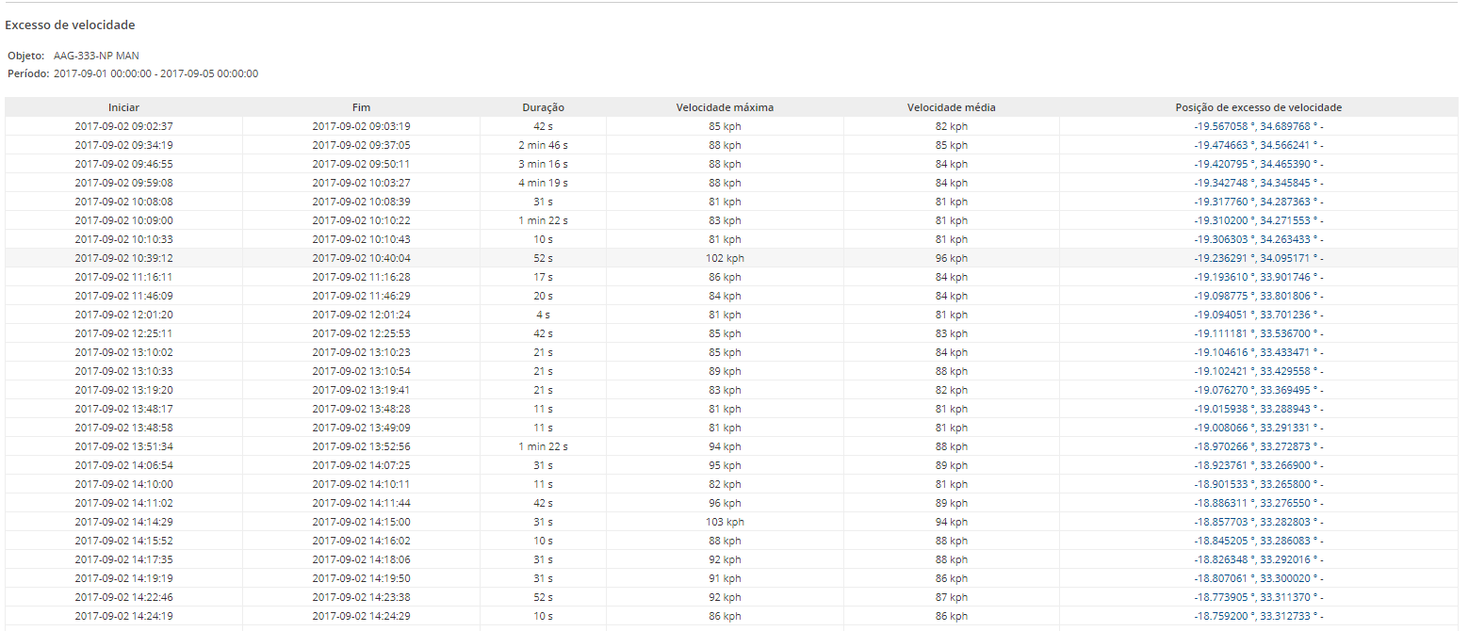Screen dimensions: 1469x631
Task: Click the "Velocidade média" column header
Action: coord(951,107)
